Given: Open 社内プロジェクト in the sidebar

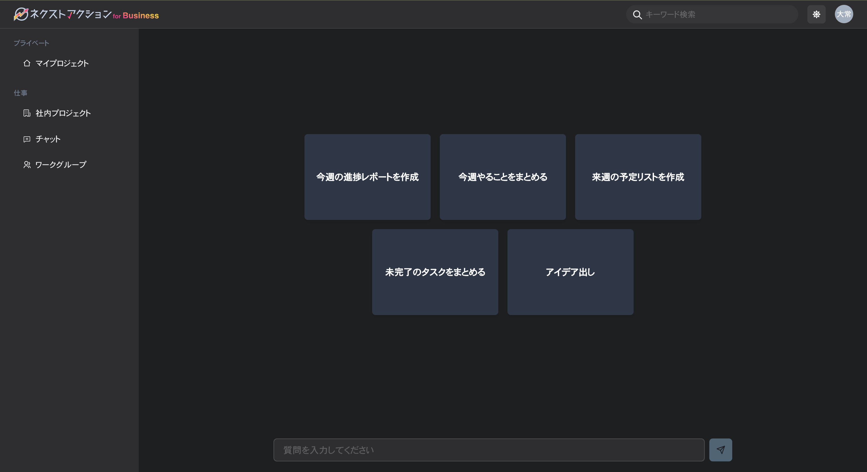Looking at the screenshot, I should click(63, 113).
